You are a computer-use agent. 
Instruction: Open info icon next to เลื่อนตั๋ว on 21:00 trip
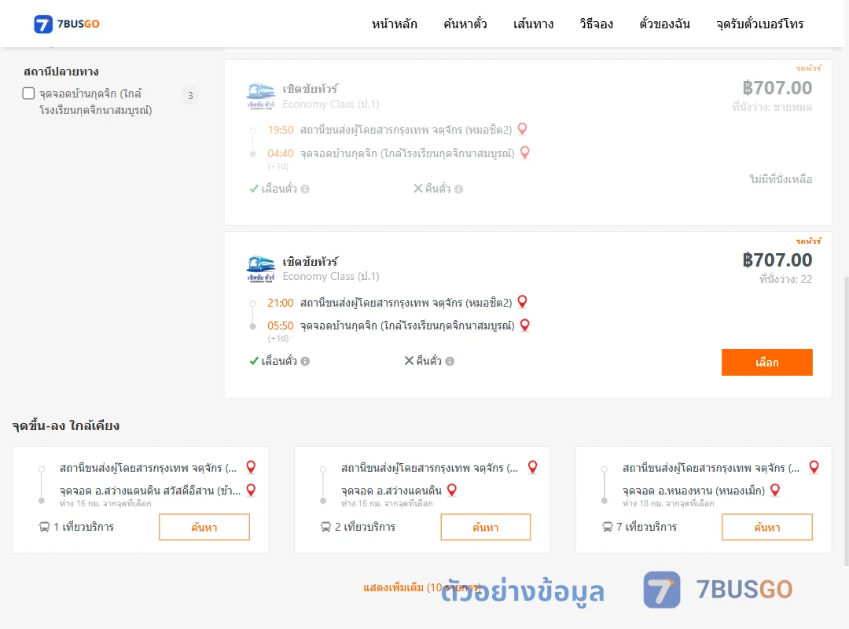[x=305, y=362]
